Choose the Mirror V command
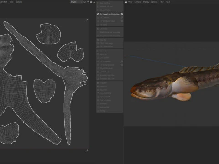Viewport: 219px width, 164px height. (x=103, y=54)
